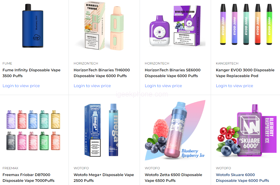Open Kanger EVOD 3000 Disposable Vape title

(x=245, y=73)
